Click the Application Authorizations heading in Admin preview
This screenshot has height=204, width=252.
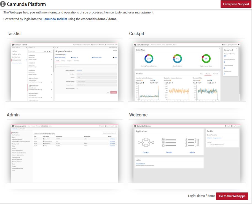pyautogui.click(x=44, y=134)
